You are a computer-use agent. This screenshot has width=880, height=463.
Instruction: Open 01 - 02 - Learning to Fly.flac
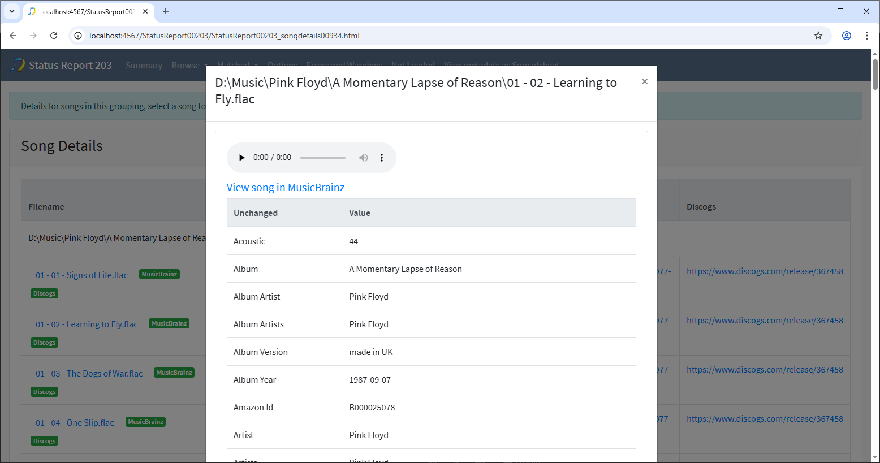click(87, 324)
